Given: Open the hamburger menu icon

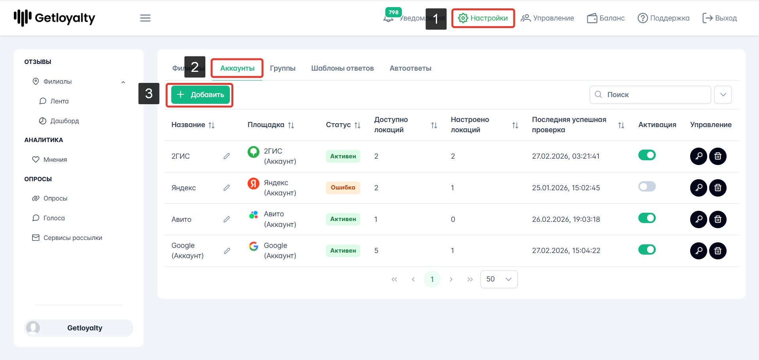Looking at the screenshot, I should 145,18.
